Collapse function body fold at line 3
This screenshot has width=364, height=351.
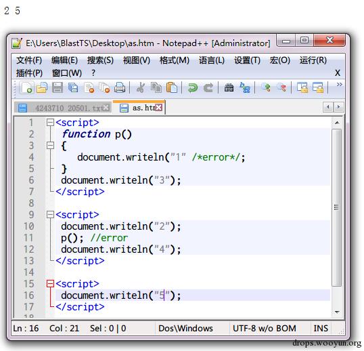(x=50, y=146)
